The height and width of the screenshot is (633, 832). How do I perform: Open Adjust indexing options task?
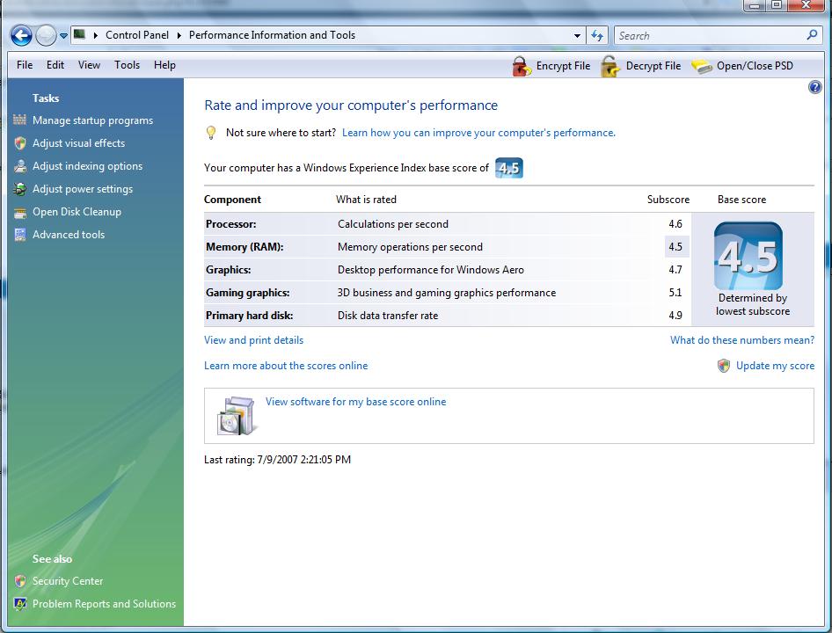87,166
